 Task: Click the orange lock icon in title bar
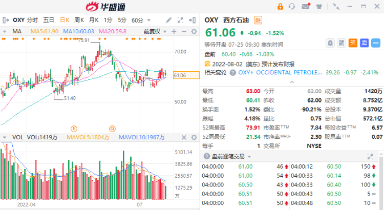[x=280, y=6]
